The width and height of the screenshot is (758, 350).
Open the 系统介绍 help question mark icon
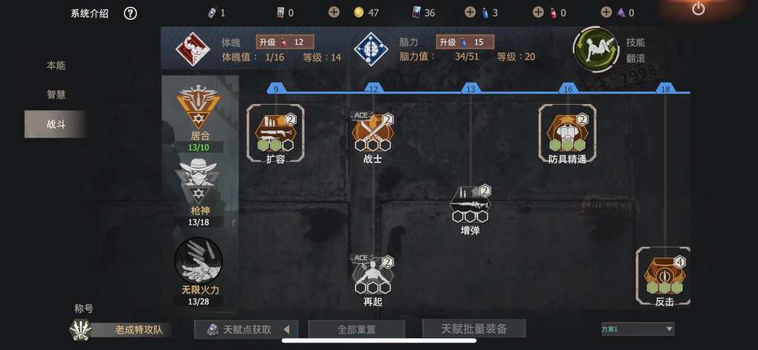(130, 13)
